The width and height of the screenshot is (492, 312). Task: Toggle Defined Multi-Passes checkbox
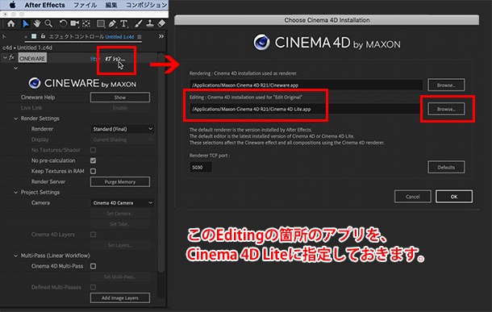(94, 287)
